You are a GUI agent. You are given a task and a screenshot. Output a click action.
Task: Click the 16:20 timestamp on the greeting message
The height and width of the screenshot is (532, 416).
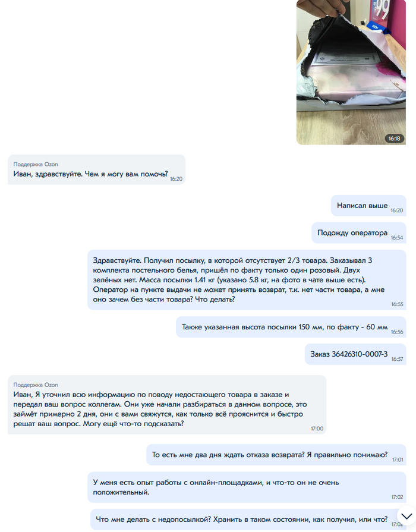(x=176, y=179)
